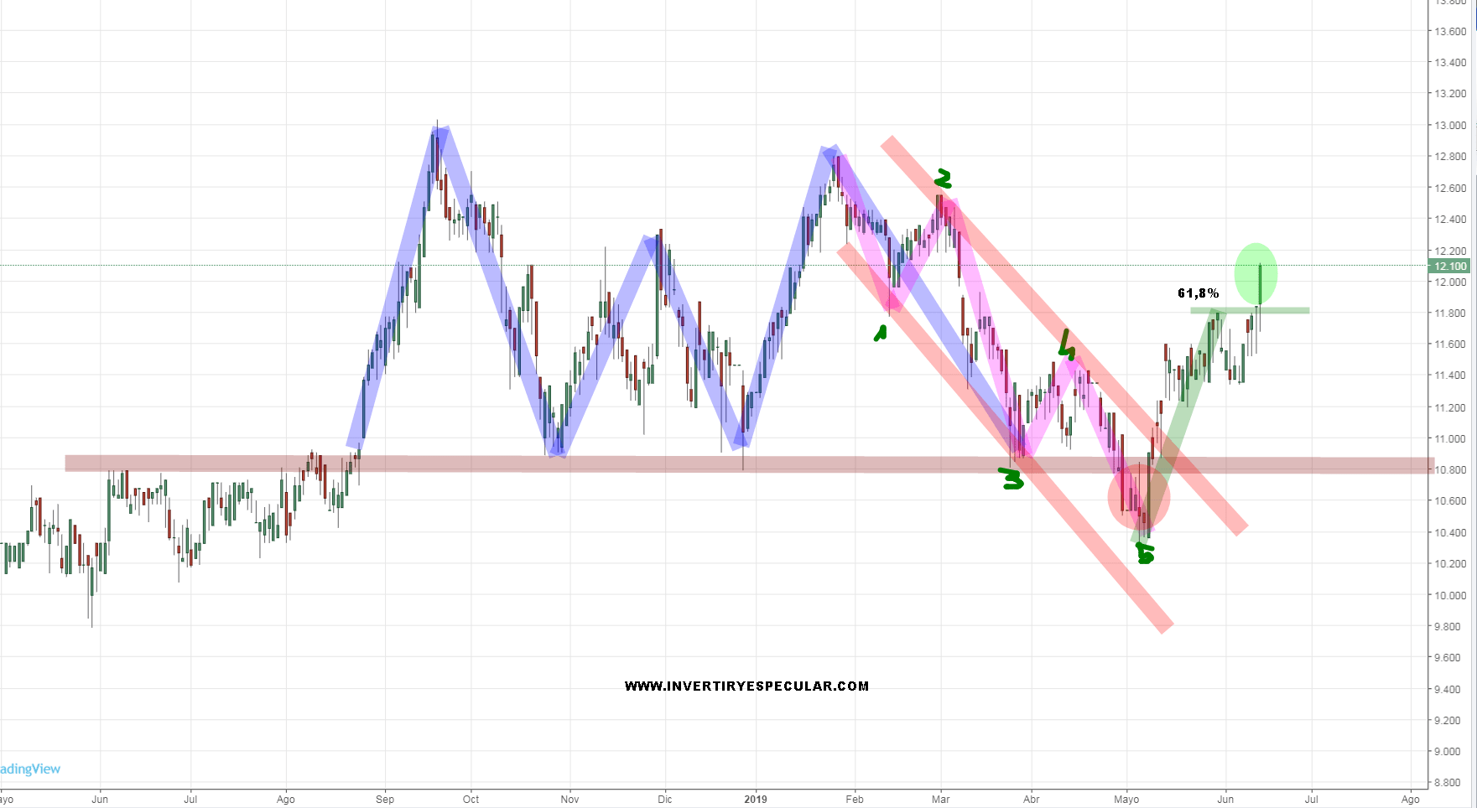Select the green wave 3 label
This screenshot has width=1477, height=808.
coord(1012,479)
